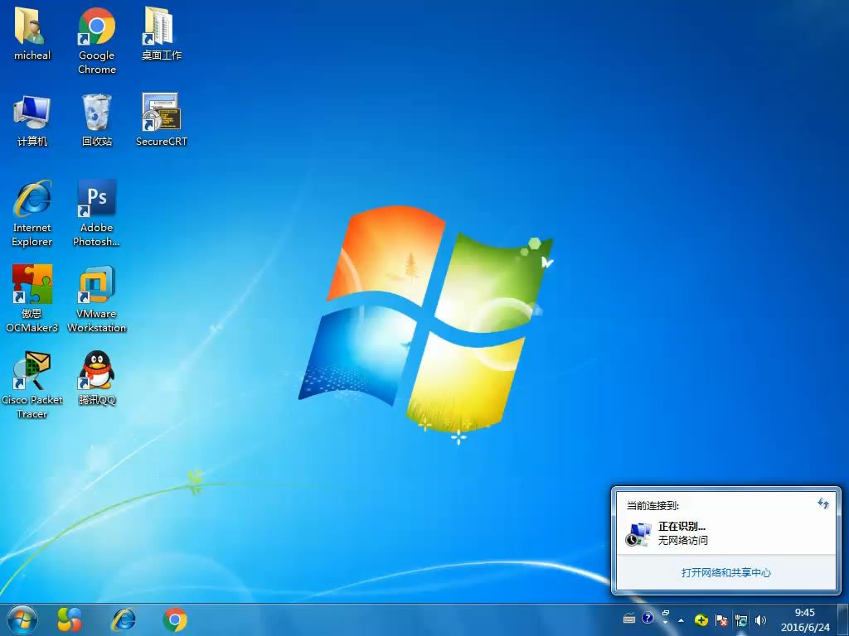This screenshot has width=849, height=636.
Task: Select the Google Chrome desktop shortcut
Action: pos(96,41)
